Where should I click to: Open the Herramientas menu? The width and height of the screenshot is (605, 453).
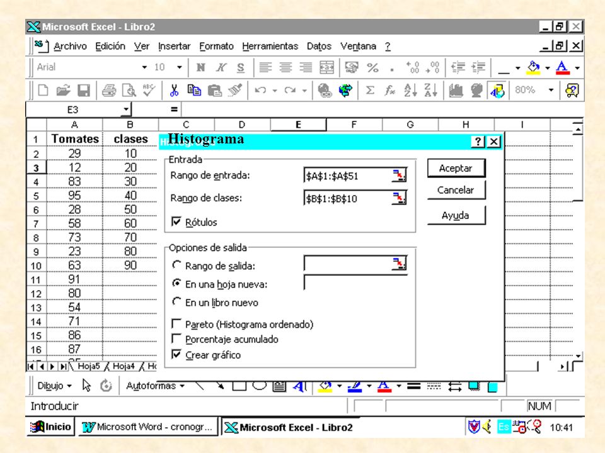[270, 46]
